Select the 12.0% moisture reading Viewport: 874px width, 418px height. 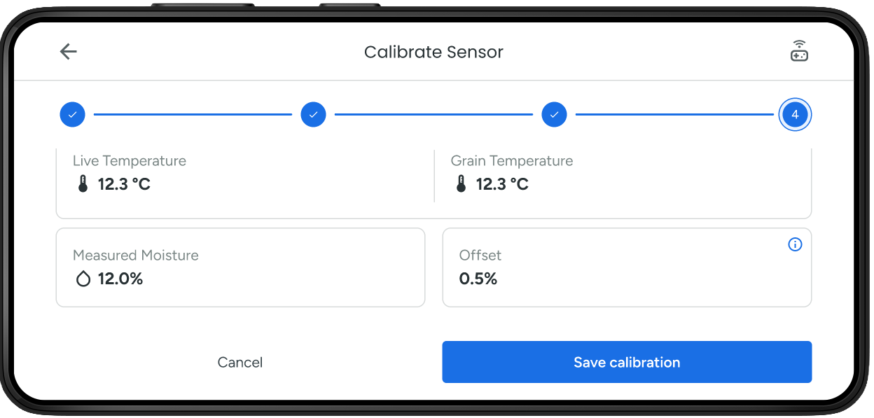(x=120, y=279)
